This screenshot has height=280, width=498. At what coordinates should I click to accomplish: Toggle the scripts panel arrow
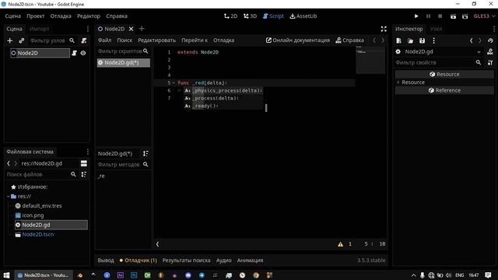click(157, 244)
